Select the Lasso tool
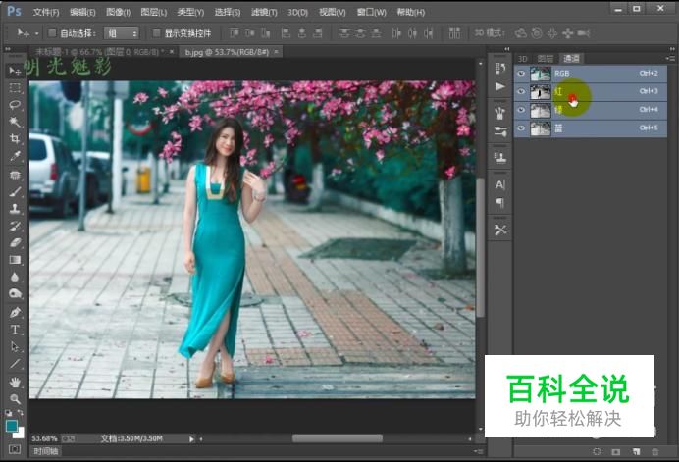 tap(15, 105)
